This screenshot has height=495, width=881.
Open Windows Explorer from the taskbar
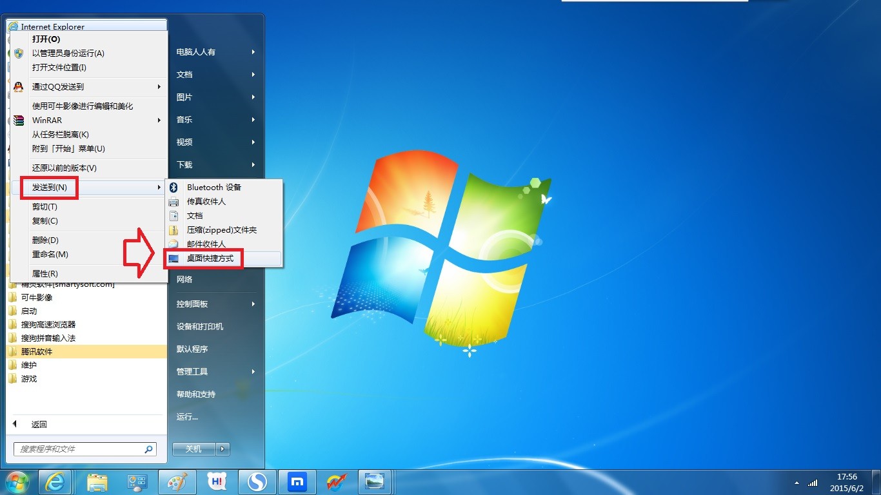[x=95, y=481]
